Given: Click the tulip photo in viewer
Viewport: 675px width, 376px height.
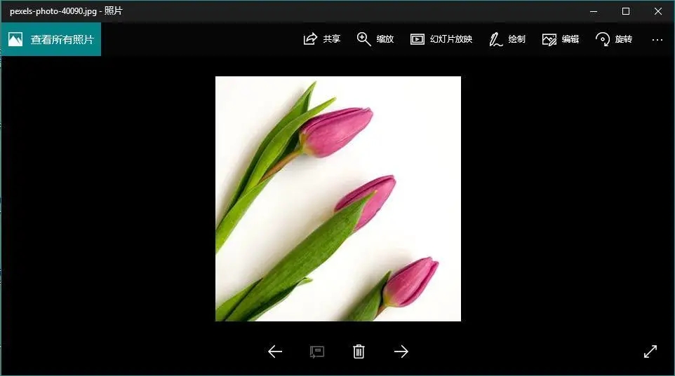Looking at the screenshot, I should [x=338, y=199].
